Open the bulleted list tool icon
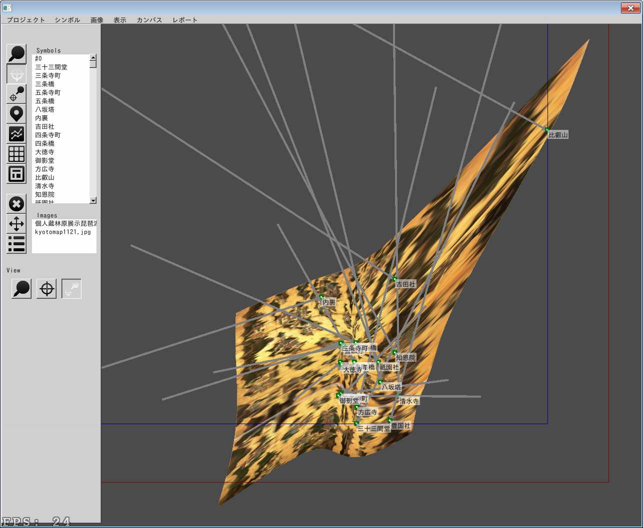 tap(16, 244)
